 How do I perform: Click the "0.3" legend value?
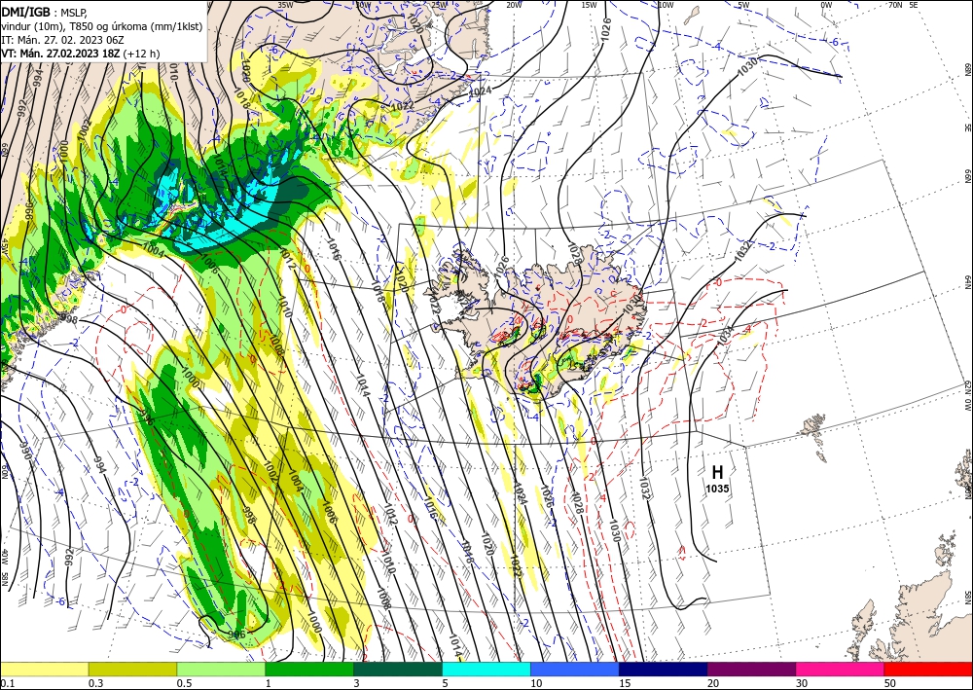click(94, 683)
